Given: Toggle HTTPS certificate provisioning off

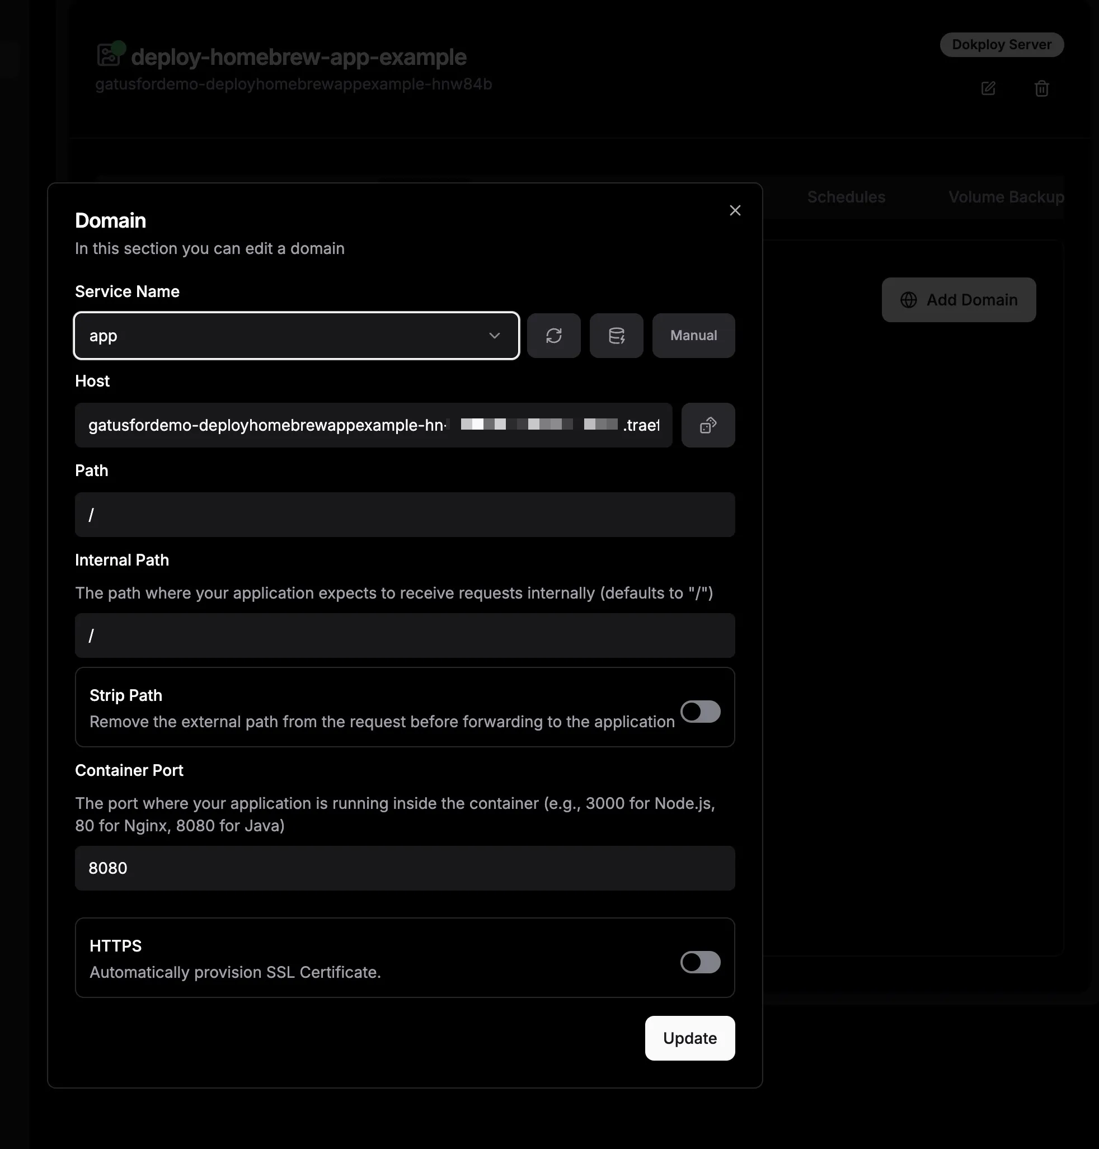Looking at the screenshot, I should pyautogui.click(x=701, y=963).
